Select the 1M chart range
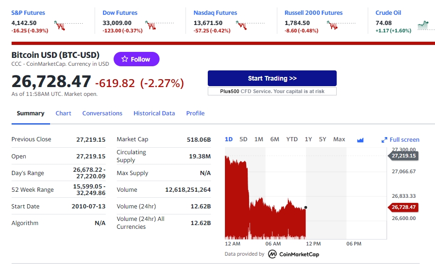Viewport: 435px width, 264px height. point(259,139)
